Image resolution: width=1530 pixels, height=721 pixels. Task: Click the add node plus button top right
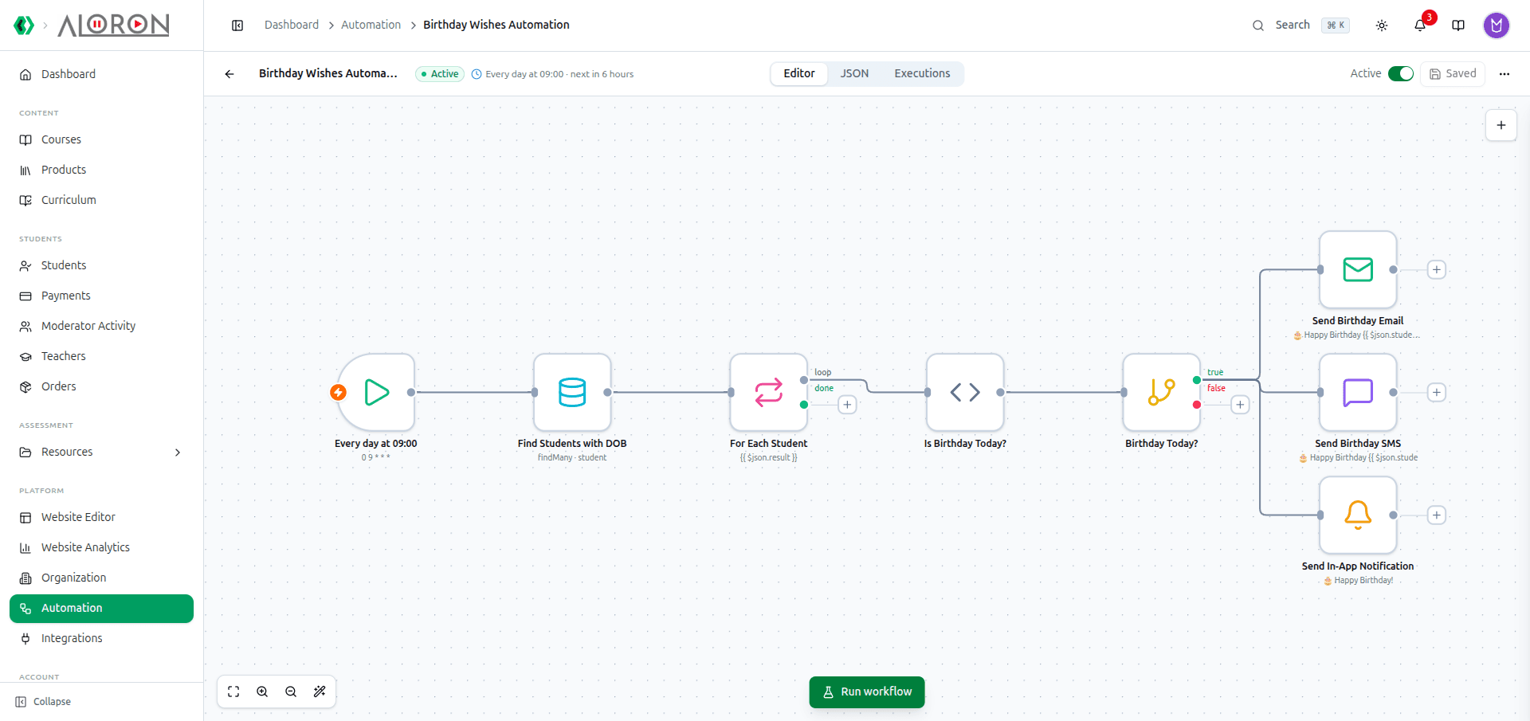[1501, 125]
